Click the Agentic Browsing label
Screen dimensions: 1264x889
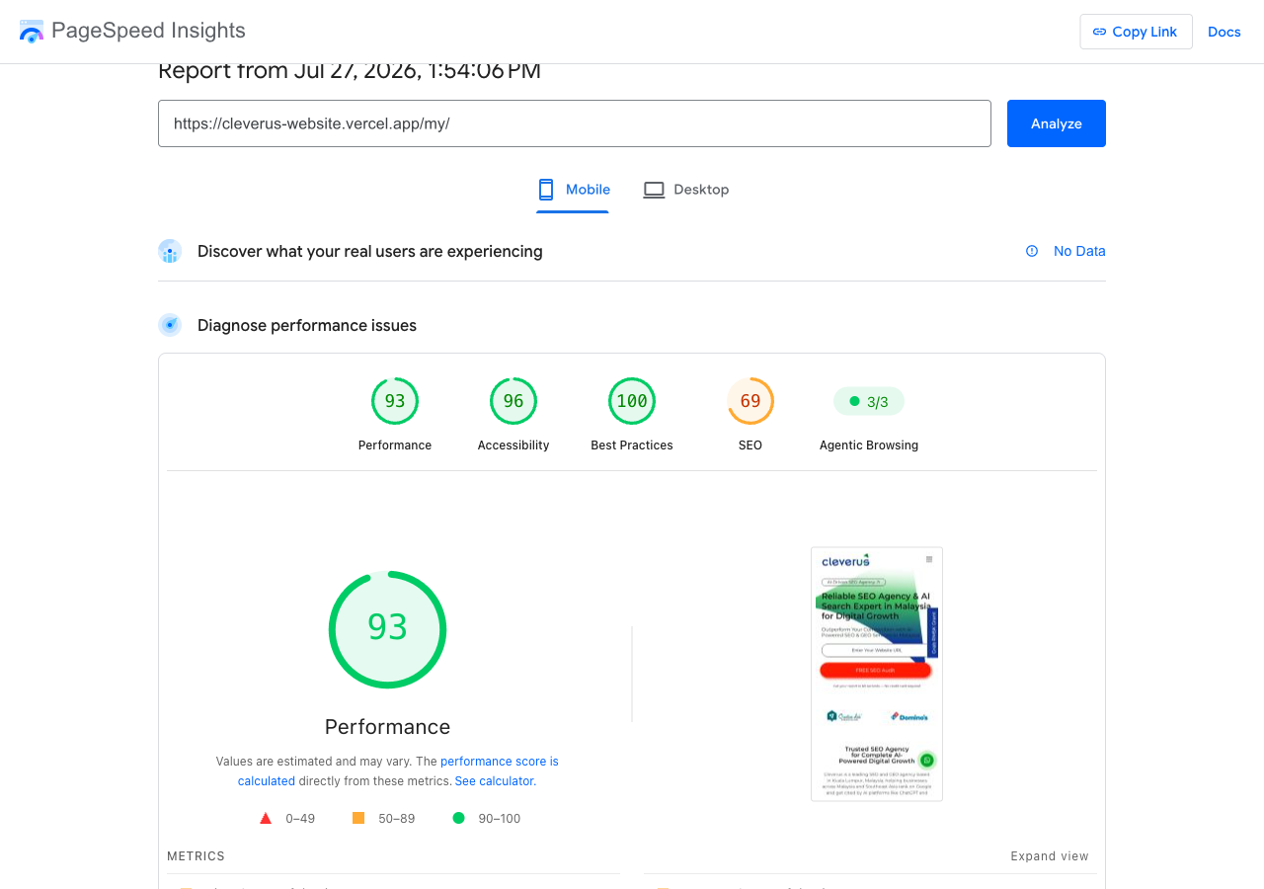tap(869, 445)
